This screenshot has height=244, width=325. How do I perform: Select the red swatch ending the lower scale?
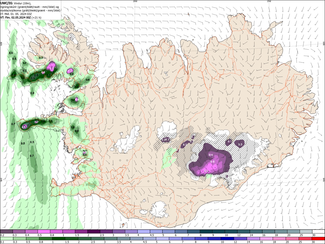(318, 238)
